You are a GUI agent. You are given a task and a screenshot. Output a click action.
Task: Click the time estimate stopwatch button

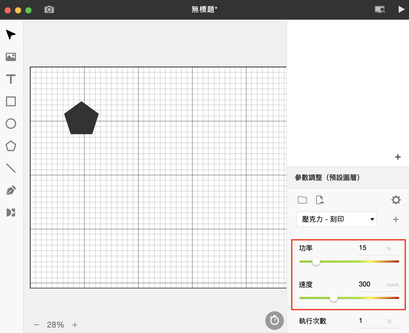275,321
